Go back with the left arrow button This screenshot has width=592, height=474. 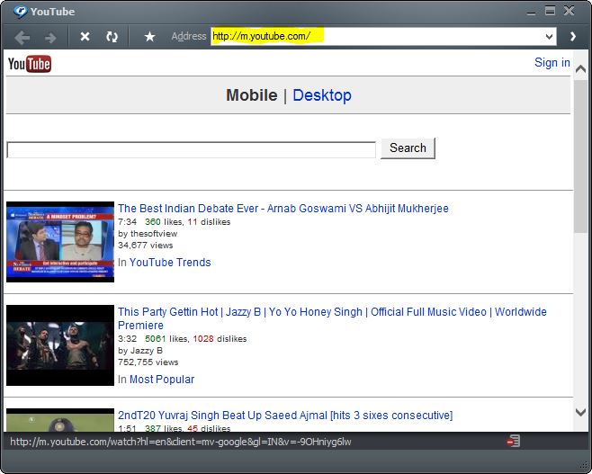22,37
